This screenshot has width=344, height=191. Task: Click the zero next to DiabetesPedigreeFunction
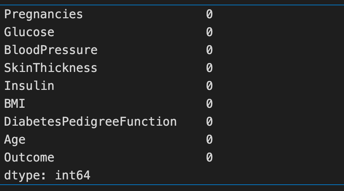[x=209, y=122]
